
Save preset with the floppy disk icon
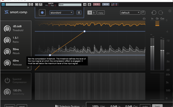pyautogui.click(x=143, y=12)
